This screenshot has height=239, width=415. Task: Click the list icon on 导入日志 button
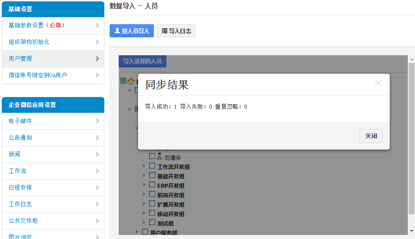point(165,31)
